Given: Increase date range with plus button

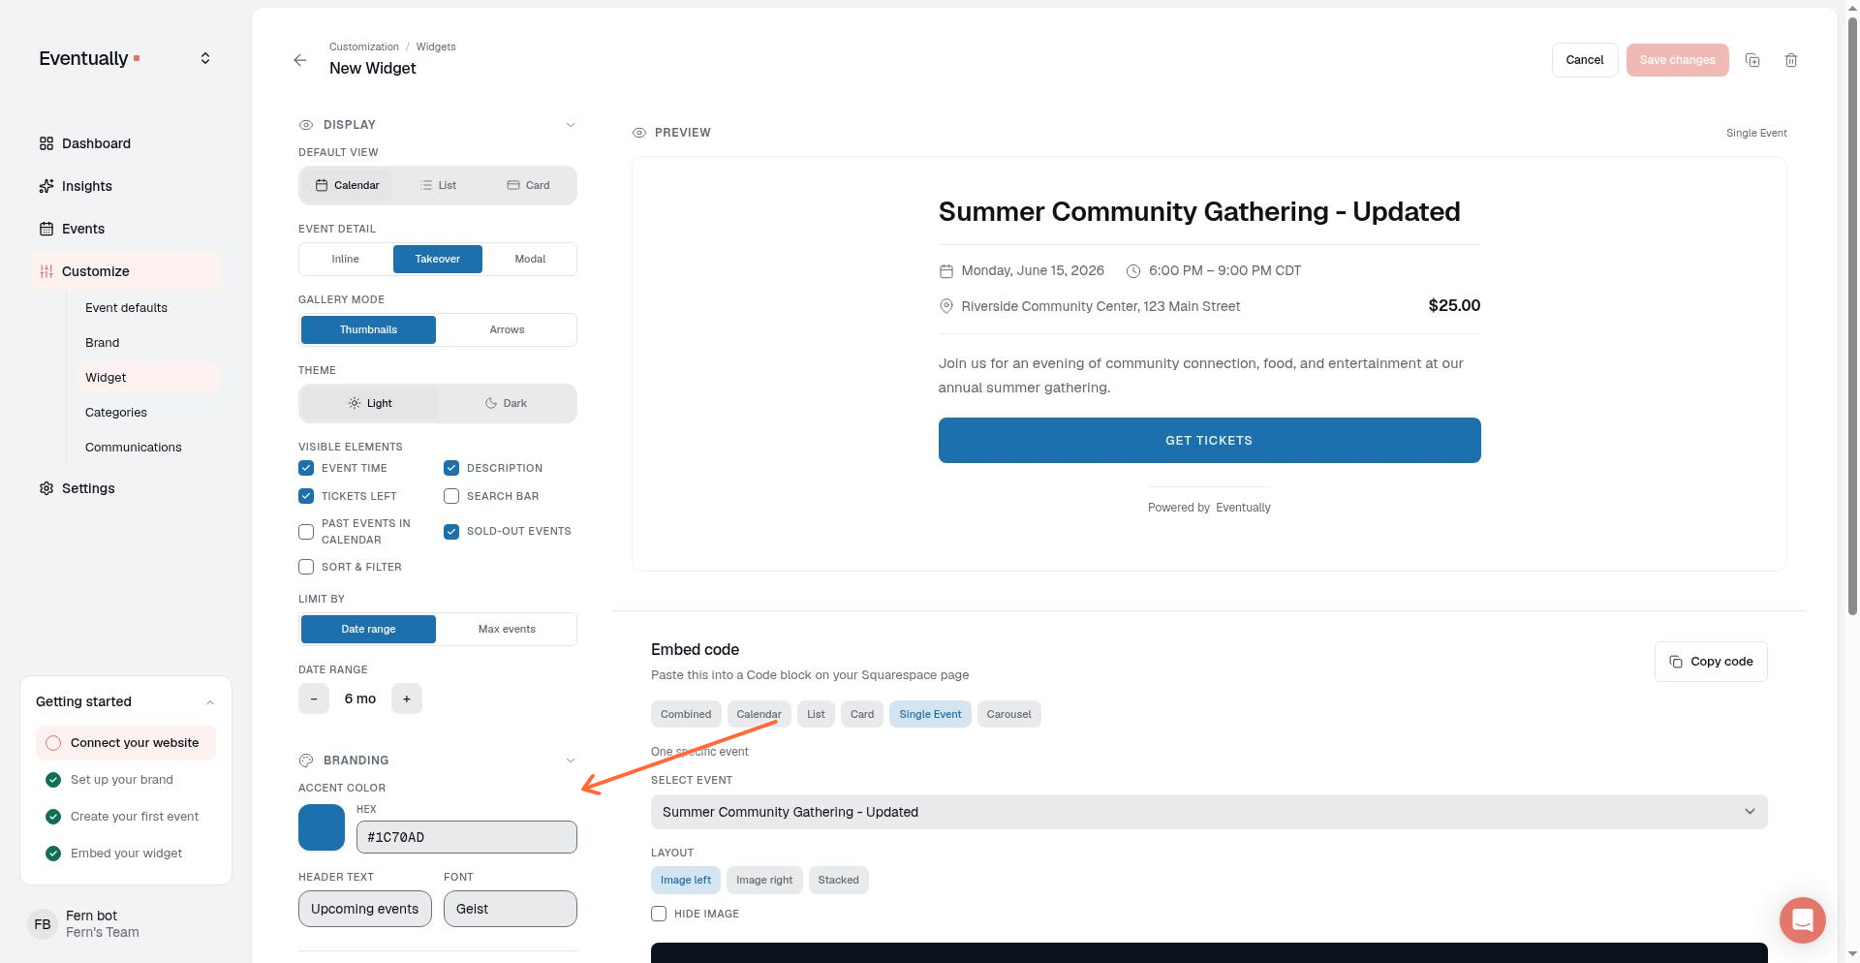Looking at the screenshot, I should pyautogui.click(x=407, y=699).
